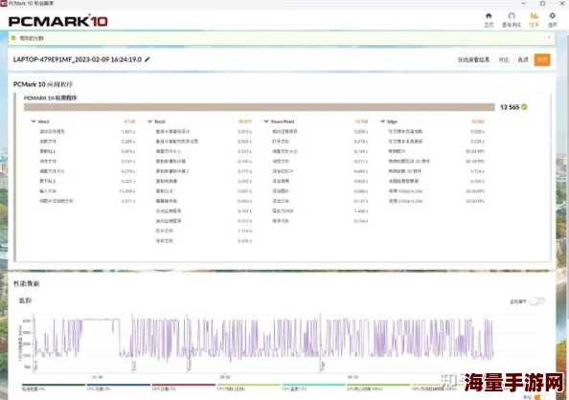The width and height of the screenshot is (569, 400).
Task: Collapse the Word results section
Action: (34, 122)
